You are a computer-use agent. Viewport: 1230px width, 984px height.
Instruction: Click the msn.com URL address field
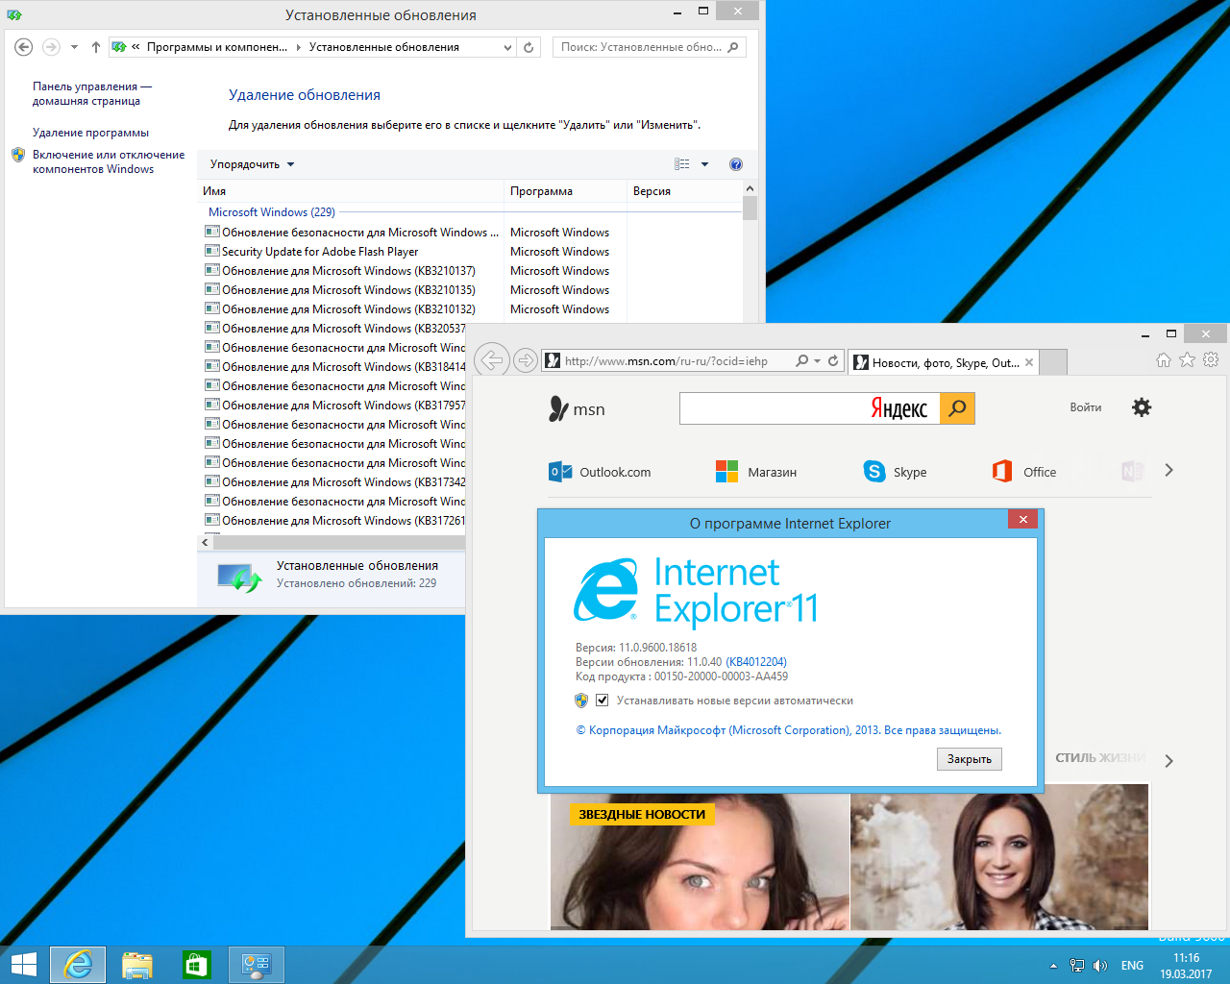pos(667,361)
